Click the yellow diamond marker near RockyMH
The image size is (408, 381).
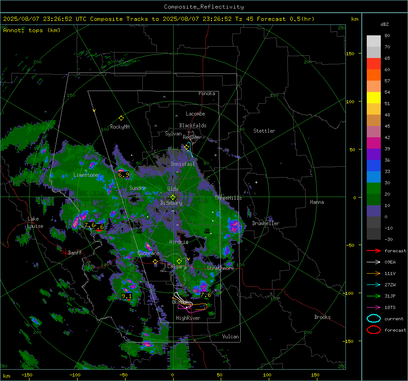point(121,118)
